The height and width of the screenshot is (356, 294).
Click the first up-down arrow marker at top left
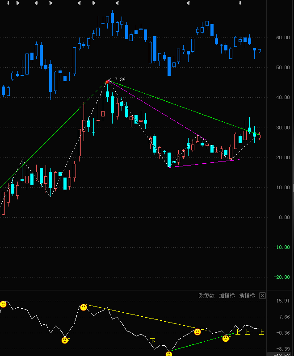point(8,3)
